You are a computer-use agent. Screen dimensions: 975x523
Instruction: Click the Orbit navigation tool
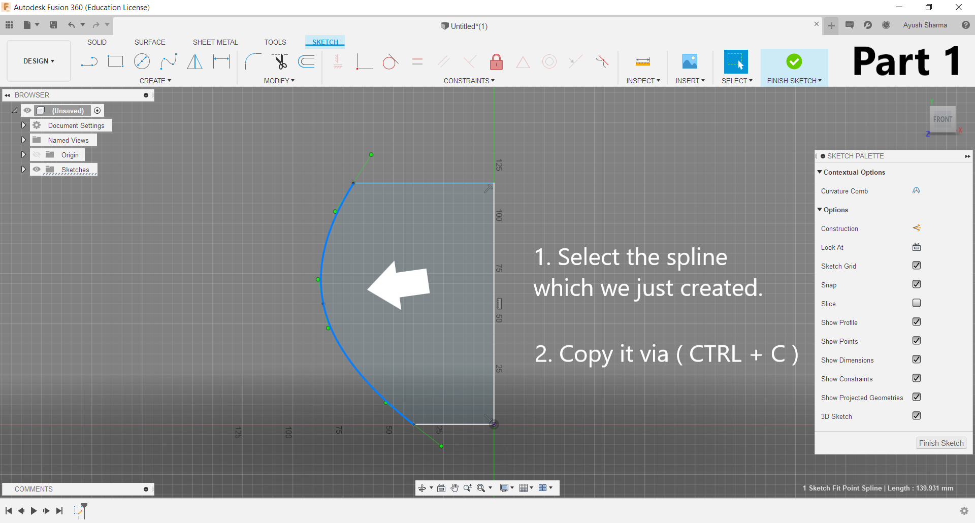[x=422, y=488]
